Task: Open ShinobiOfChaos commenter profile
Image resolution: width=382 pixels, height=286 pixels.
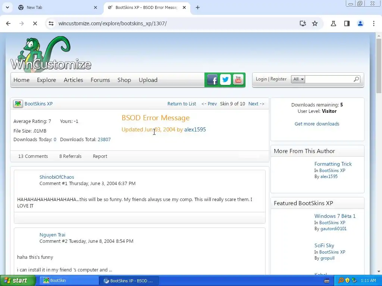Action: tap(57, 177)
